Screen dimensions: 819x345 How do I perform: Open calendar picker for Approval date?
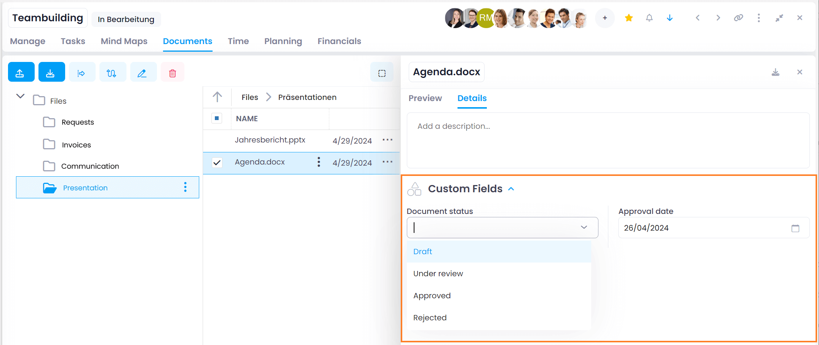[x=795, y=228]
